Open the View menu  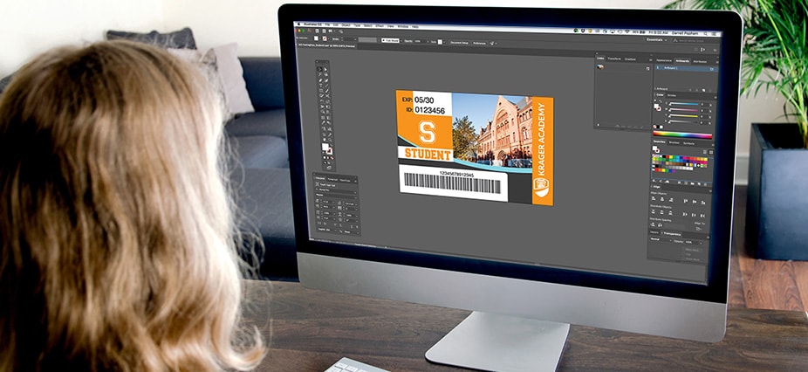[x=391, y=26]
